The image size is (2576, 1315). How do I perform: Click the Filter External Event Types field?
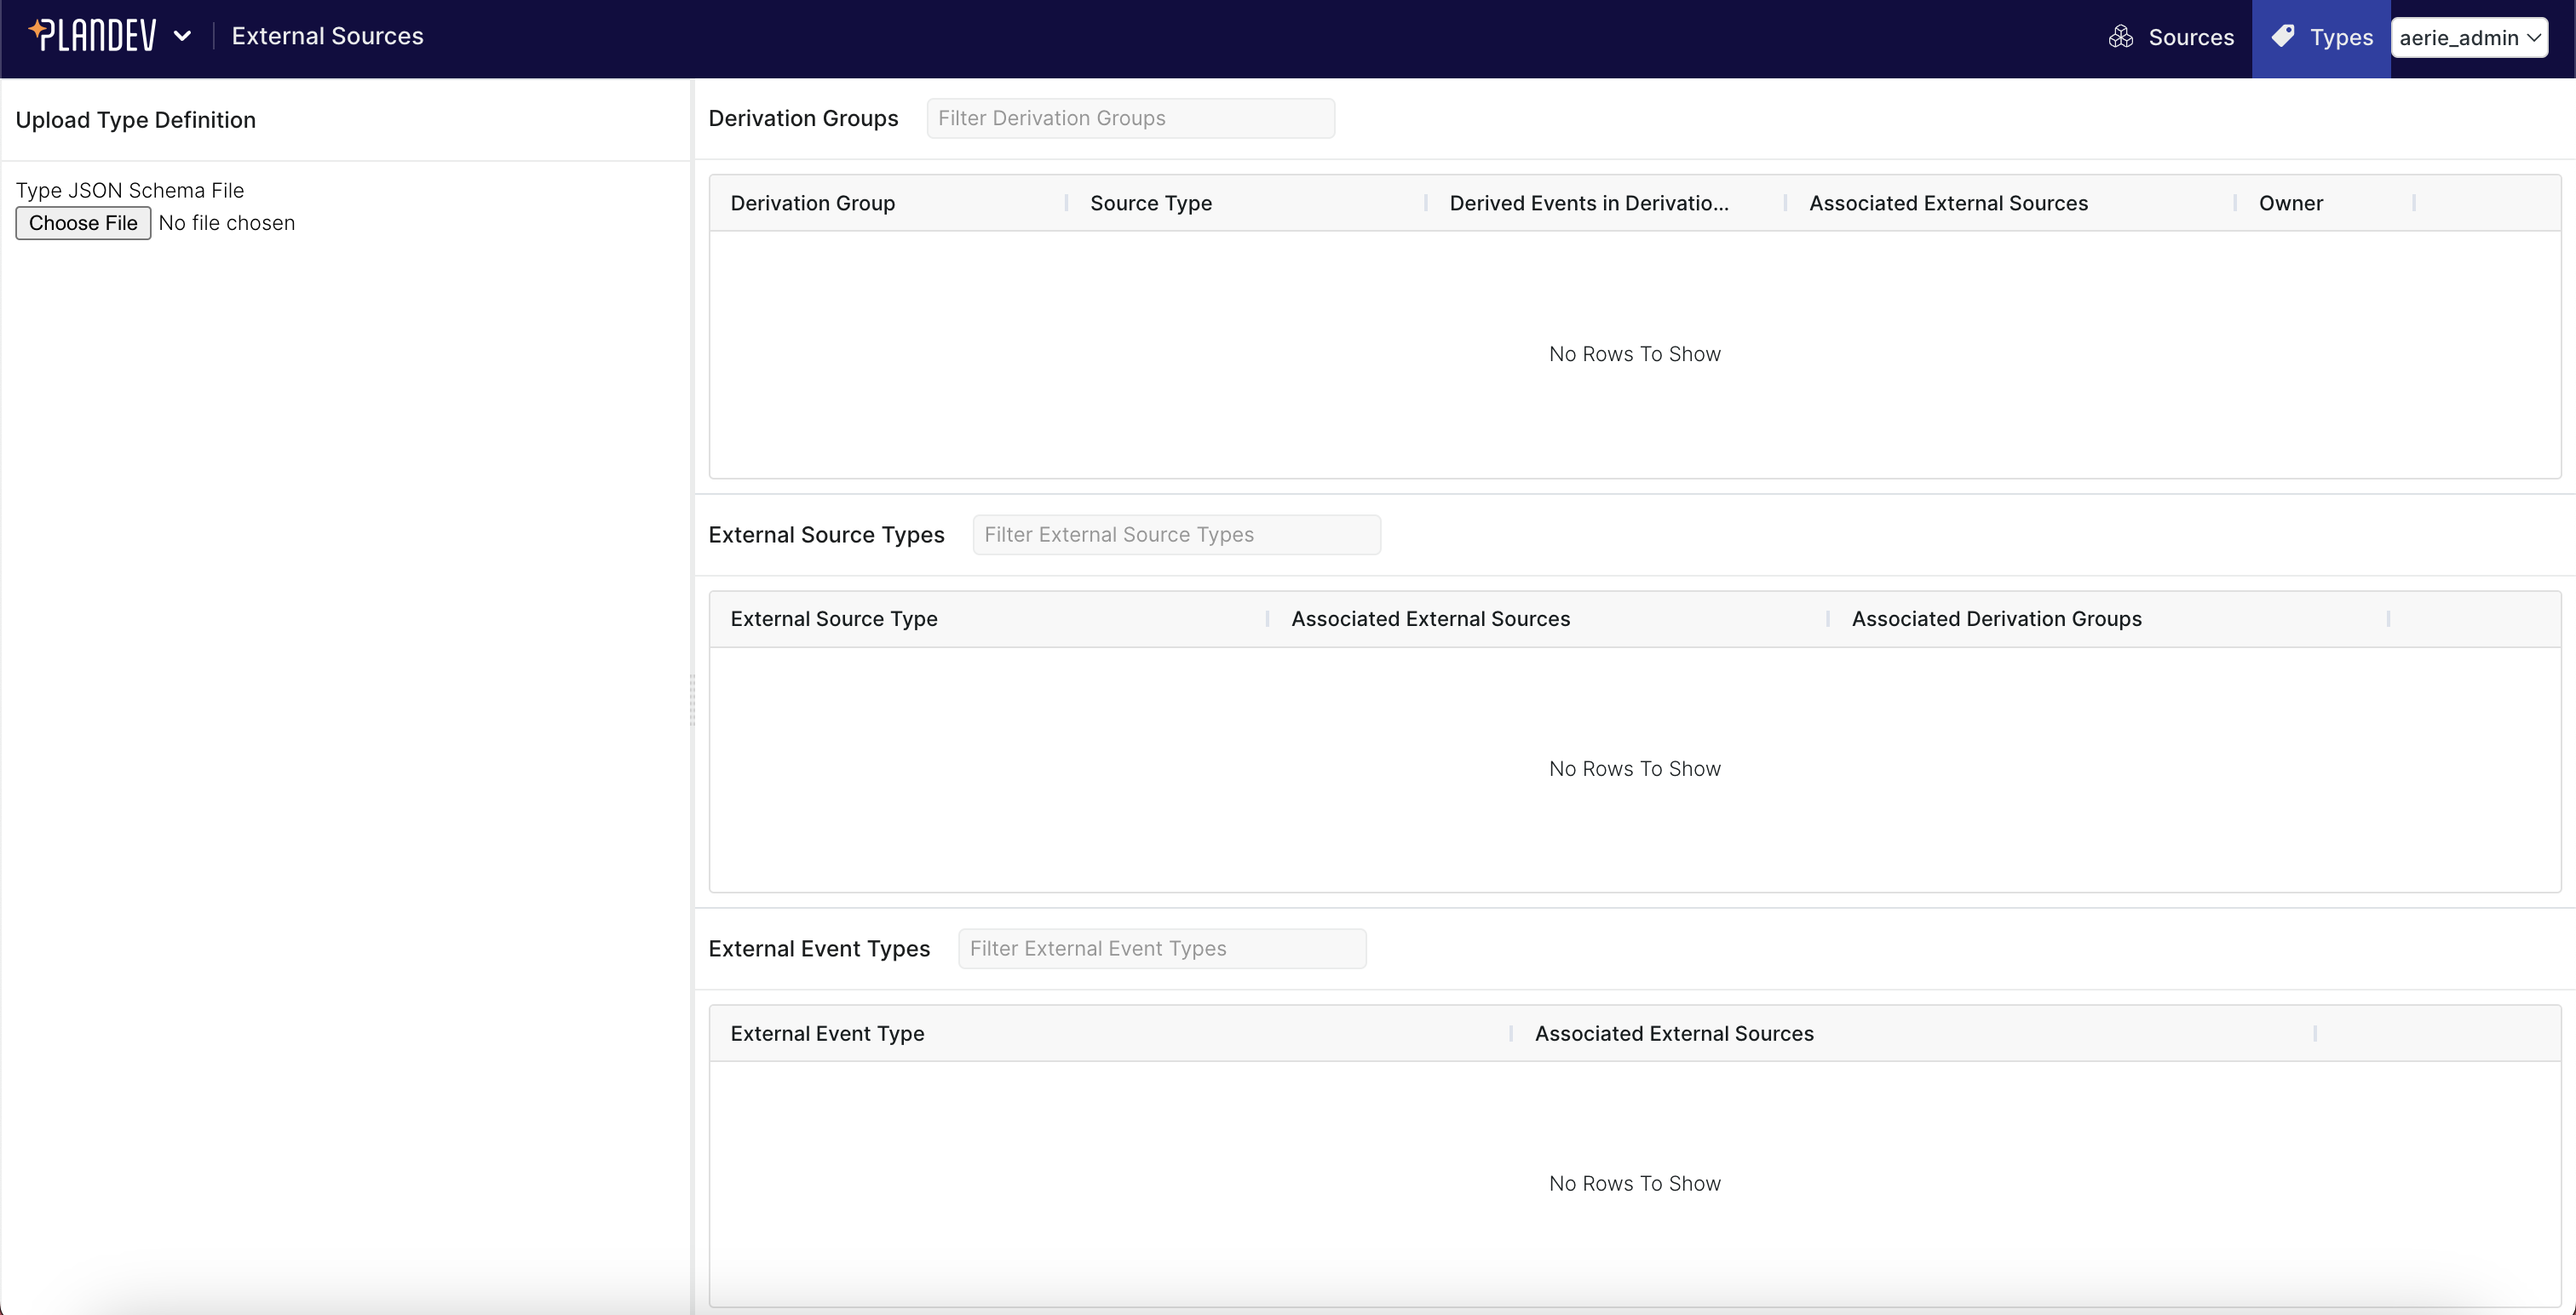pyautogui.click(x=1161, y=948)
